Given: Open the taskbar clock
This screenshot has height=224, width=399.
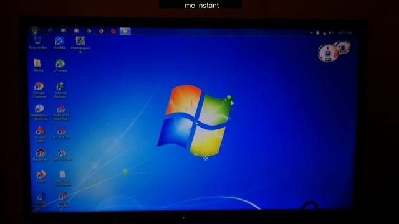Looking at the screenshot, I should [345, 33].
